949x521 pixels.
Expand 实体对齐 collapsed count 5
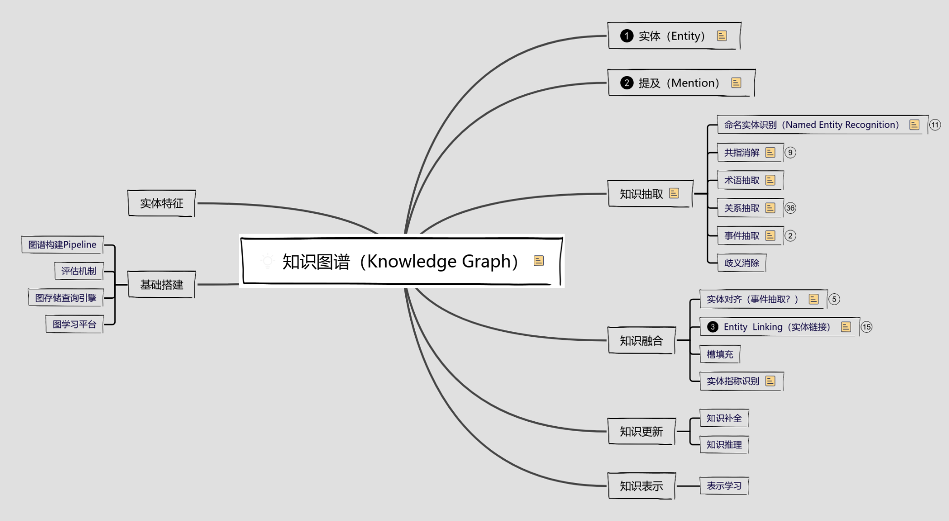pyautogui.click(x=834, y=299)
